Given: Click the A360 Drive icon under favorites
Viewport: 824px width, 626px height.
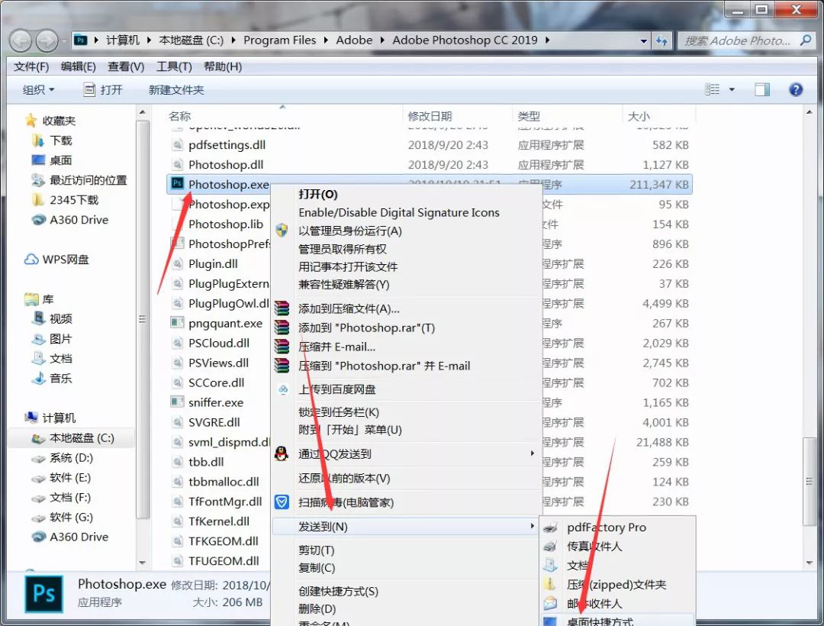Looking at the screenshot, I should pos(39,220).
